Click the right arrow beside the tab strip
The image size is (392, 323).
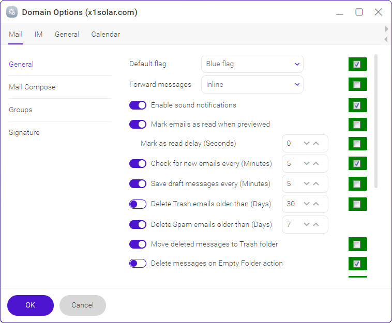[x=386, y=29]
